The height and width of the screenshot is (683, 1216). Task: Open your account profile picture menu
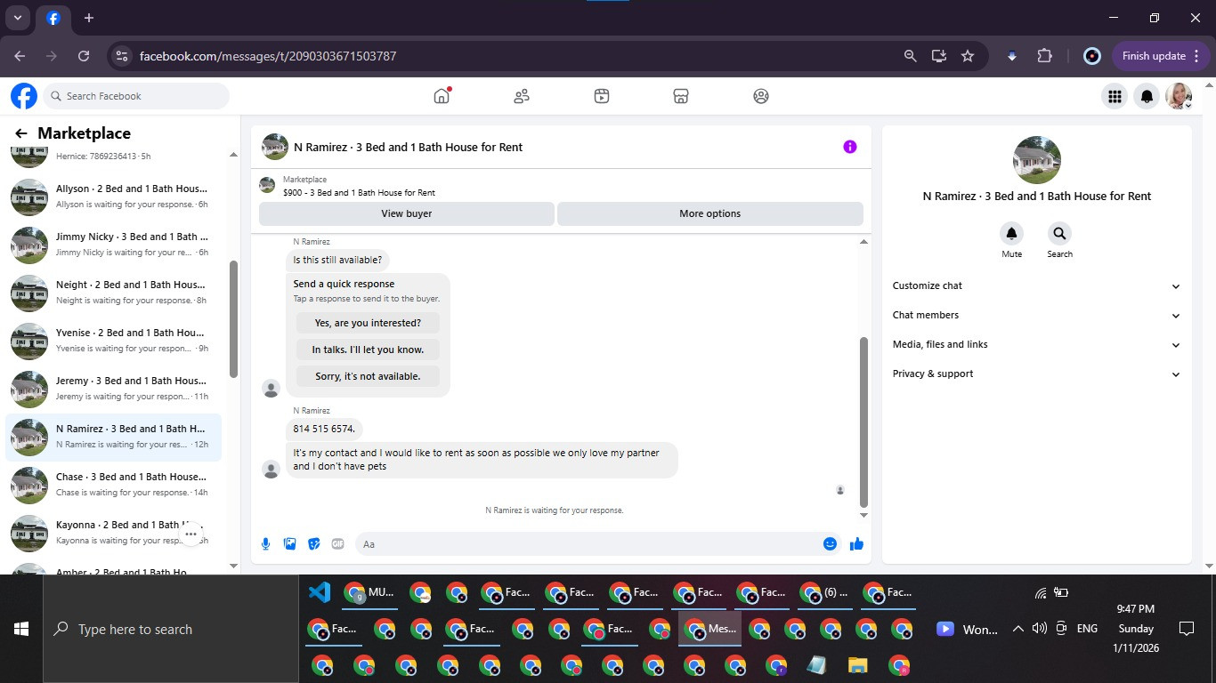1180,96
